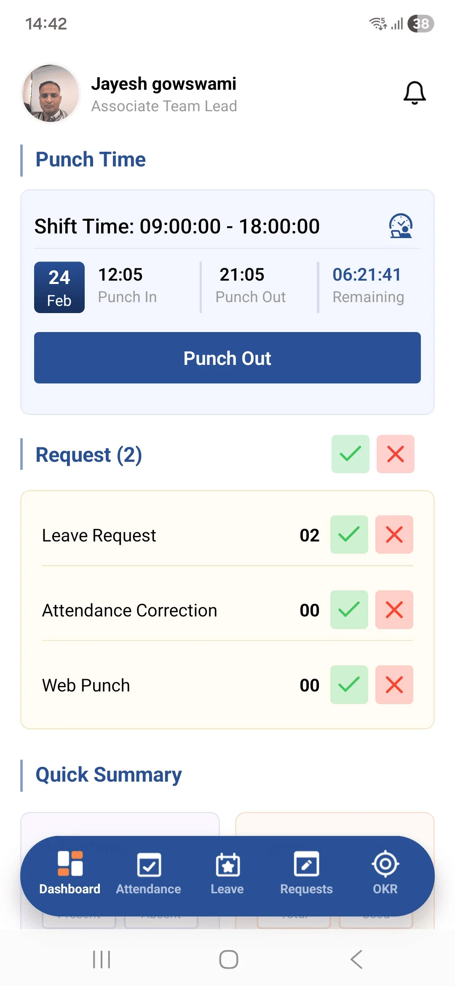Approve the Leave Request row
The width and height of the screenshot is (455, 986).
349,534
